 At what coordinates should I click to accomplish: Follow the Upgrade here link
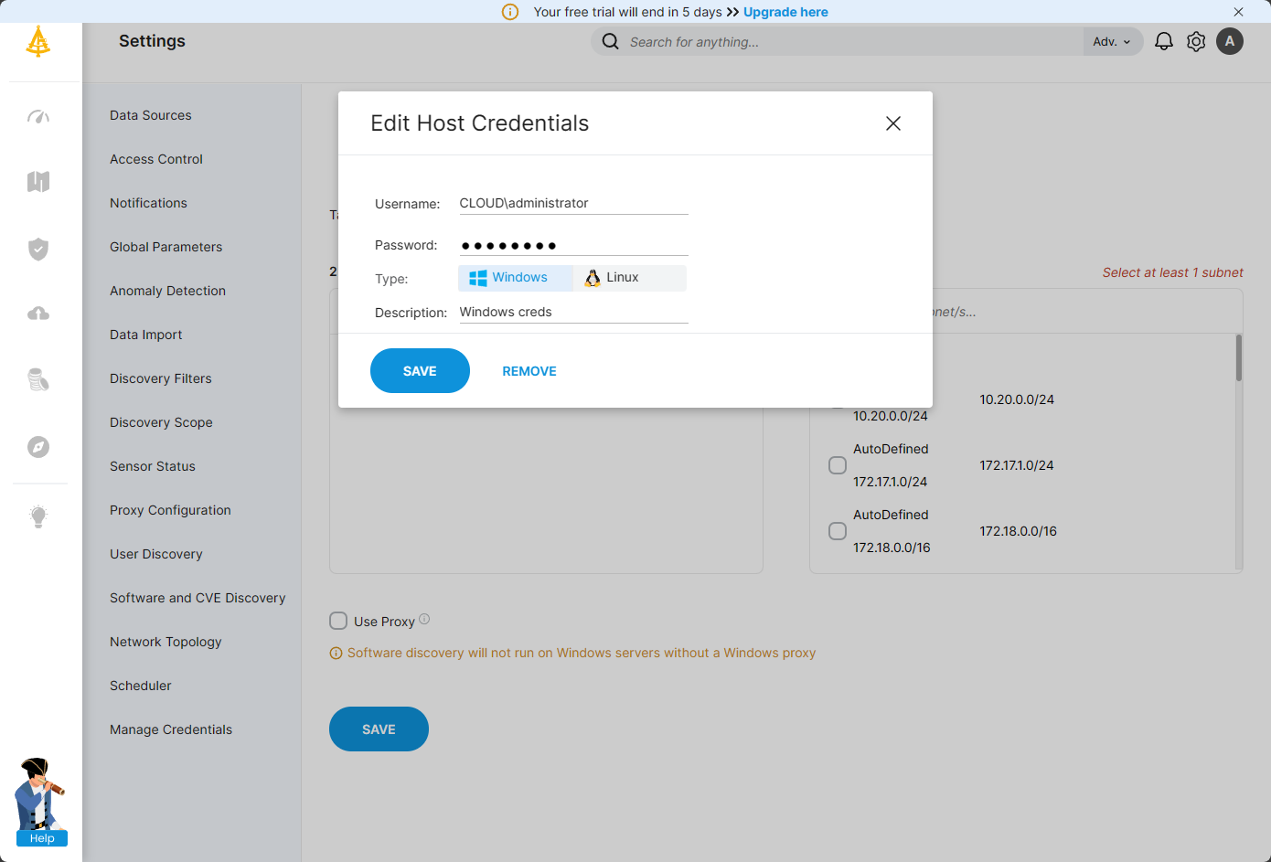785,12
